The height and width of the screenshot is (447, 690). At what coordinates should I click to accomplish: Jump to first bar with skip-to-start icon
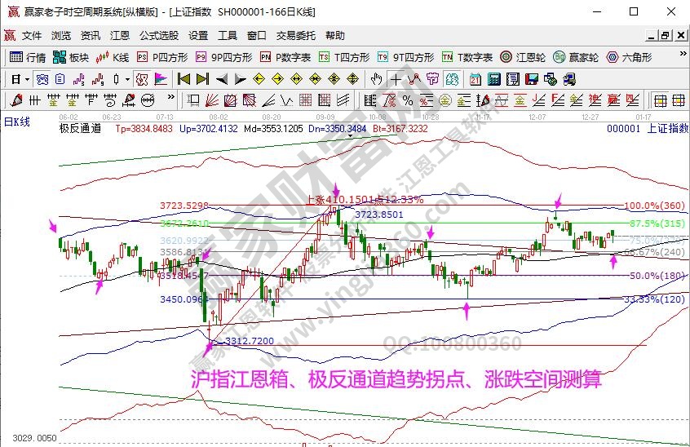click(x=184, y=79)
